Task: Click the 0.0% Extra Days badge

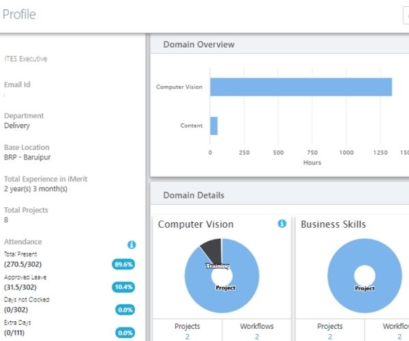Action: (125, 333)
